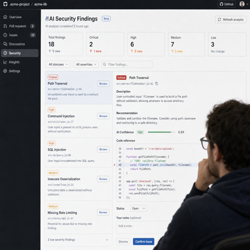Click the High 6 summary card
Image resolution: width=250 pixels, height=250 pixels.
point(146,44)
